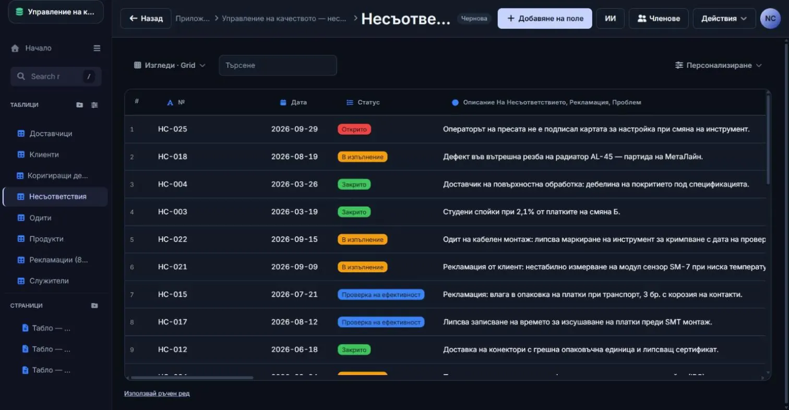Click the vertical scrollbar of the grid
The width and height of the screenshot is (789, 410).
[x=768, y=139]
